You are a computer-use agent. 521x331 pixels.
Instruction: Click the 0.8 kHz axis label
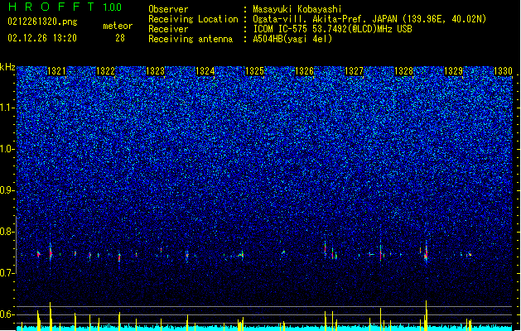[7, 232]
